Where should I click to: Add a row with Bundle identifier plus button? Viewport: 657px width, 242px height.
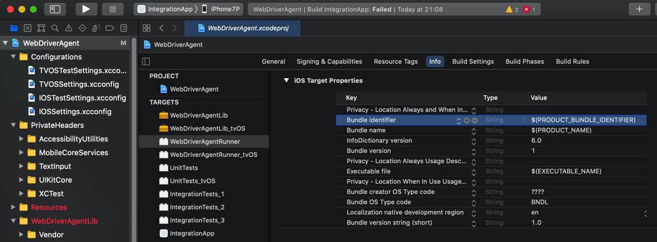click(466, 120)
